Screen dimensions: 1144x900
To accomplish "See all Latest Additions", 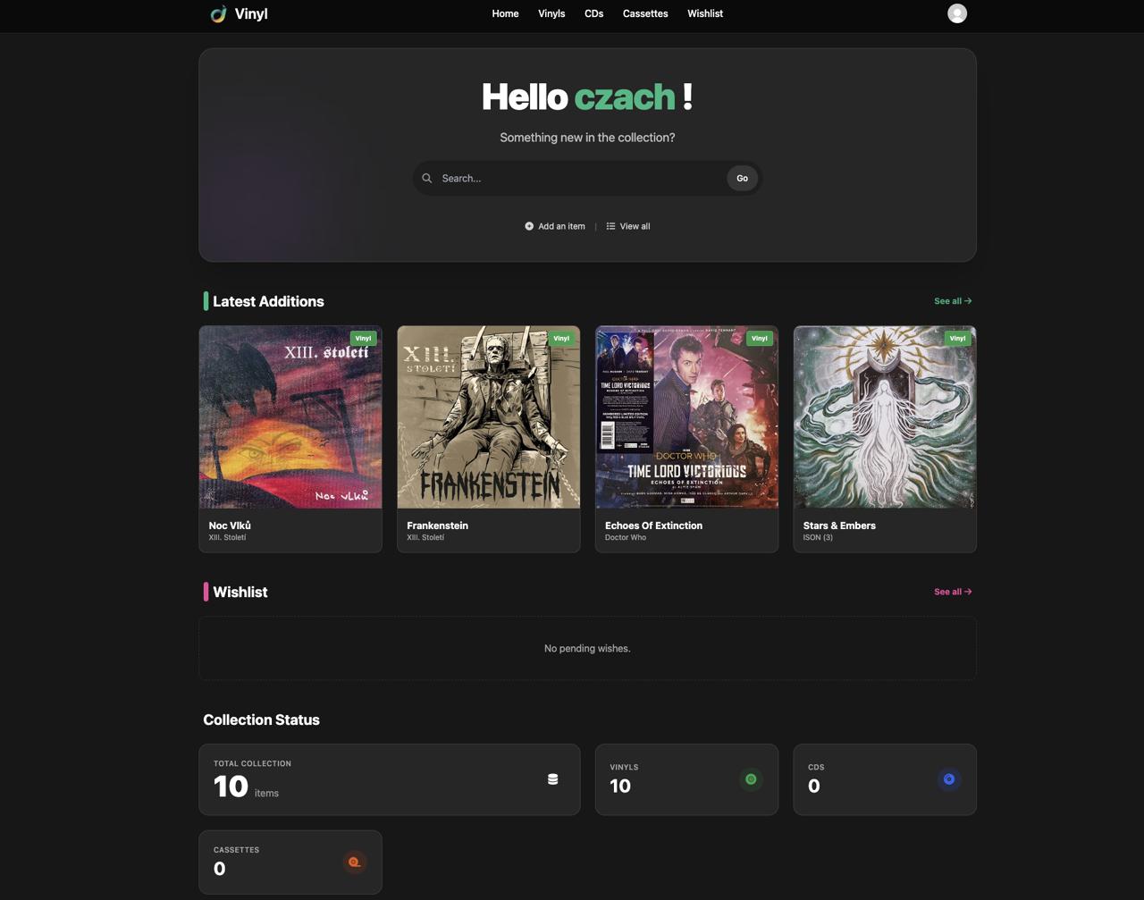I will point(953,301).
